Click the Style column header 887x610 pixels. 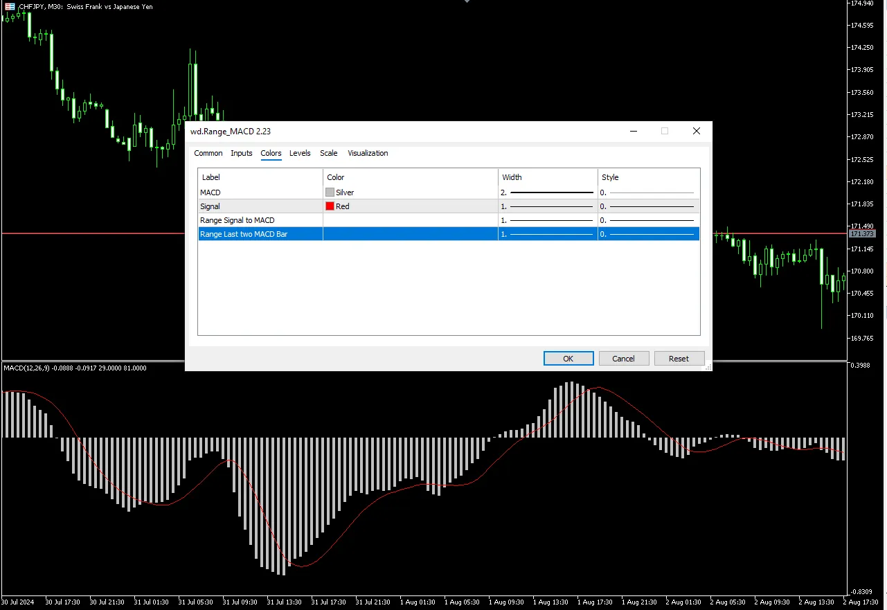(649, 177)
